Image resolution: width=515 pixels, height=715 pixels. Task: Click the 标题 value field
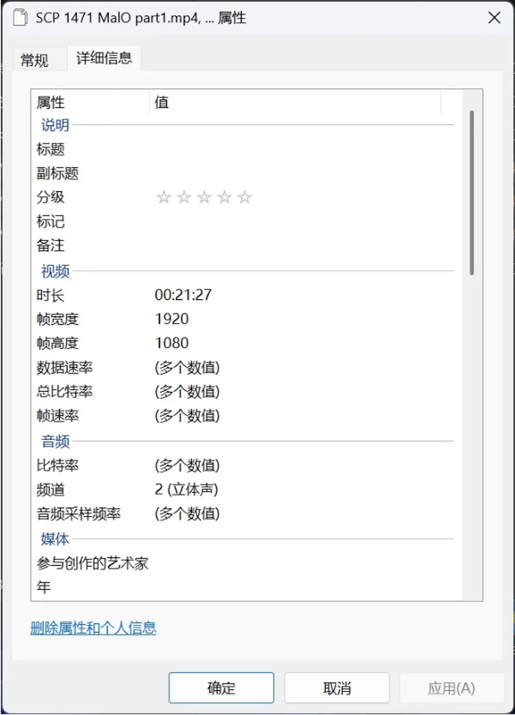click(303, 149)
